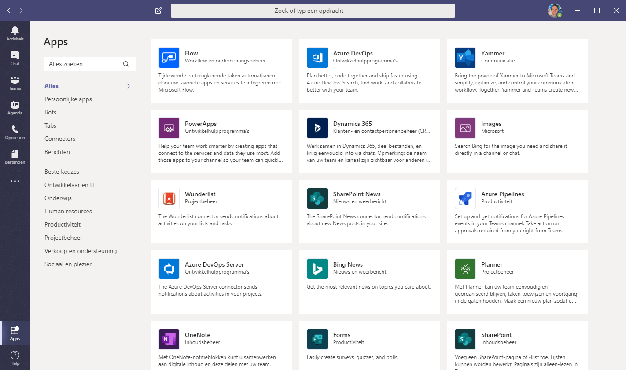Image resolution: width=626 pixels, height=370 pixels.
Task: Click the search magnifier in Alles zoeken
Action: click(x=126, y=64)
